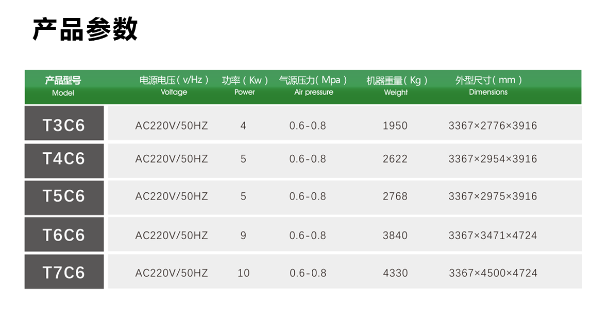
Task: Click the T3C6 model cell
Action: 64,123
